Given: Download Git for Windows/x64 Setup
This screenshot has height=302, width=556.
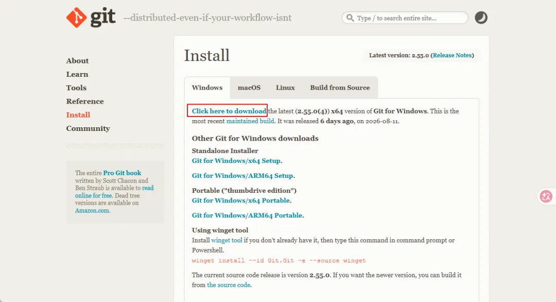Looking at the screenshot, I should point(236,161).
